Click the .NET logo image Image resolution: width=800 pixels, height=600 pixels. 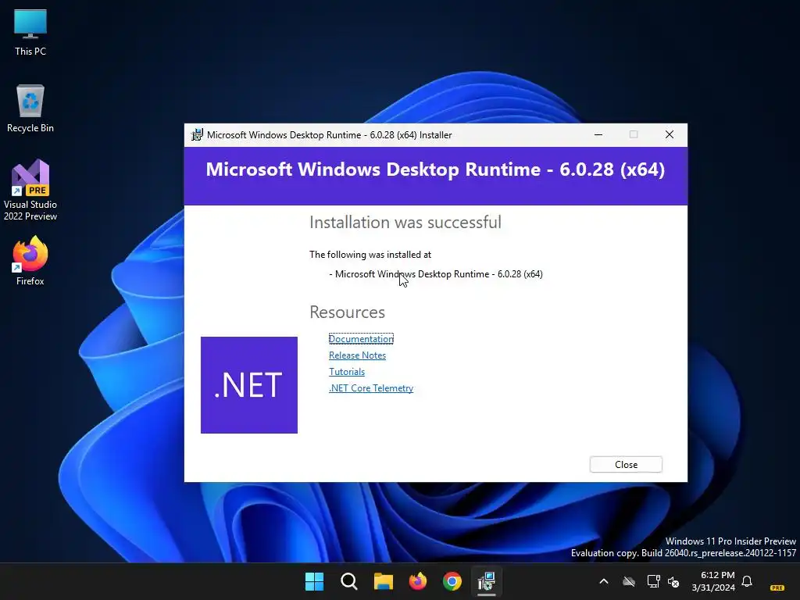(x=249, y=384)
